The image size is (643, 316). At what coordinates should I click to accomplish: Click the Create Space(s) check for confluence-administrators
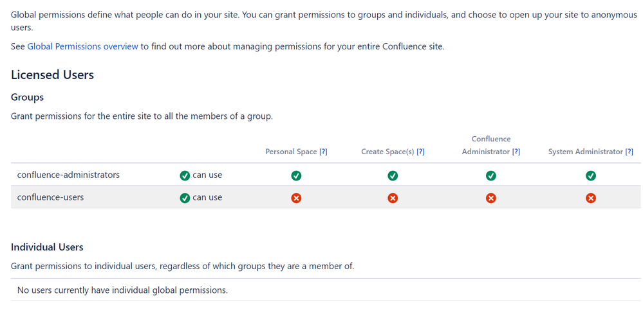(x=393, y=175)
